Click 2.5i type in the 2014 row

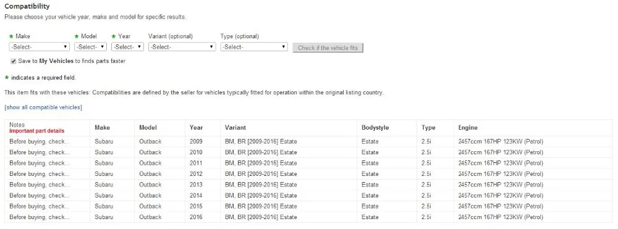tap(426, 196)
